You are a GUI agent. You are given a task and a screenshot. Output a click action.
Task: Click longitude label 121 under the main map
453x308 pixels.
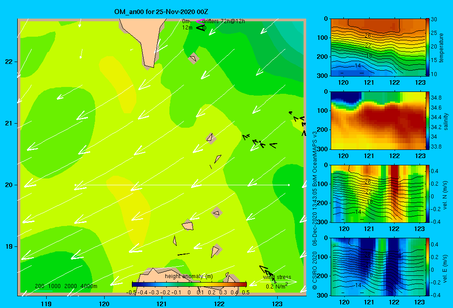click(162, 303)
